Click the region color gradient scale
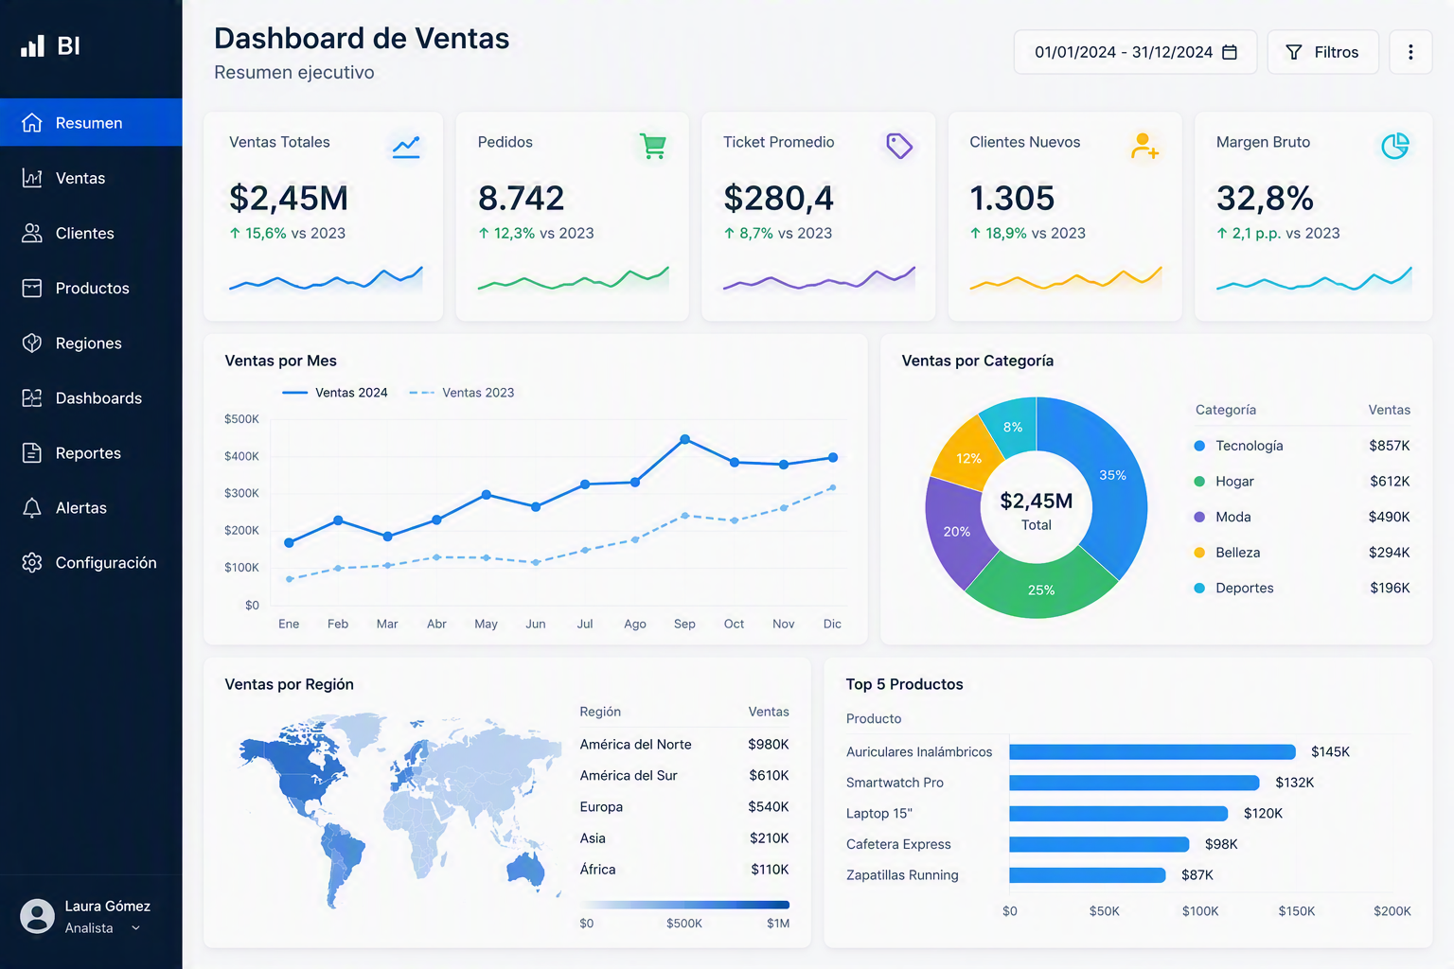This screenshot has width=1454, height=969. [x=684, y=905]
